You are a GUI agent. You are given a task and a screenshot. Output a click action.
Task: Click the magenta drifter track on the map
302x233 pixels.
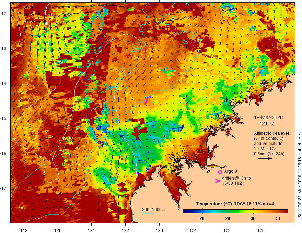pos(148,100)
